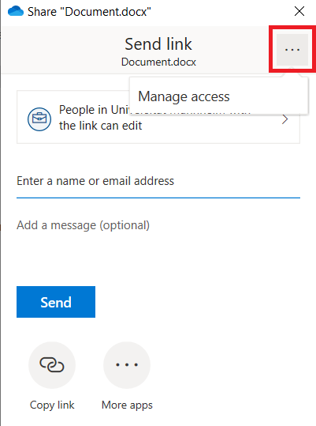
Task: Click the More apps text label
Action: pos(127,405)
